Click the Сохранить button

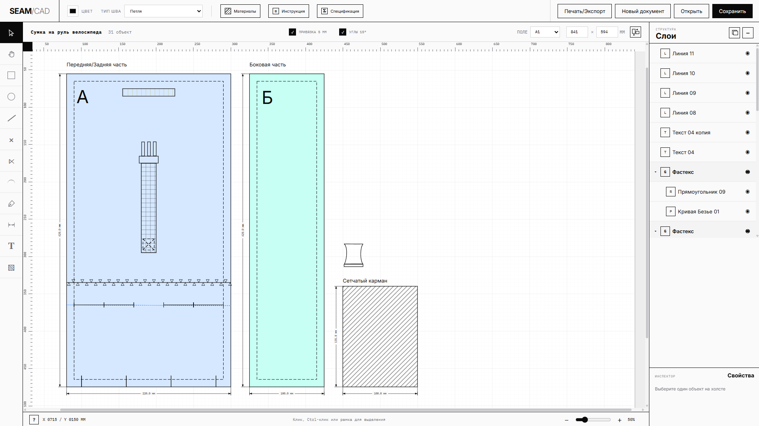(732, 11)
